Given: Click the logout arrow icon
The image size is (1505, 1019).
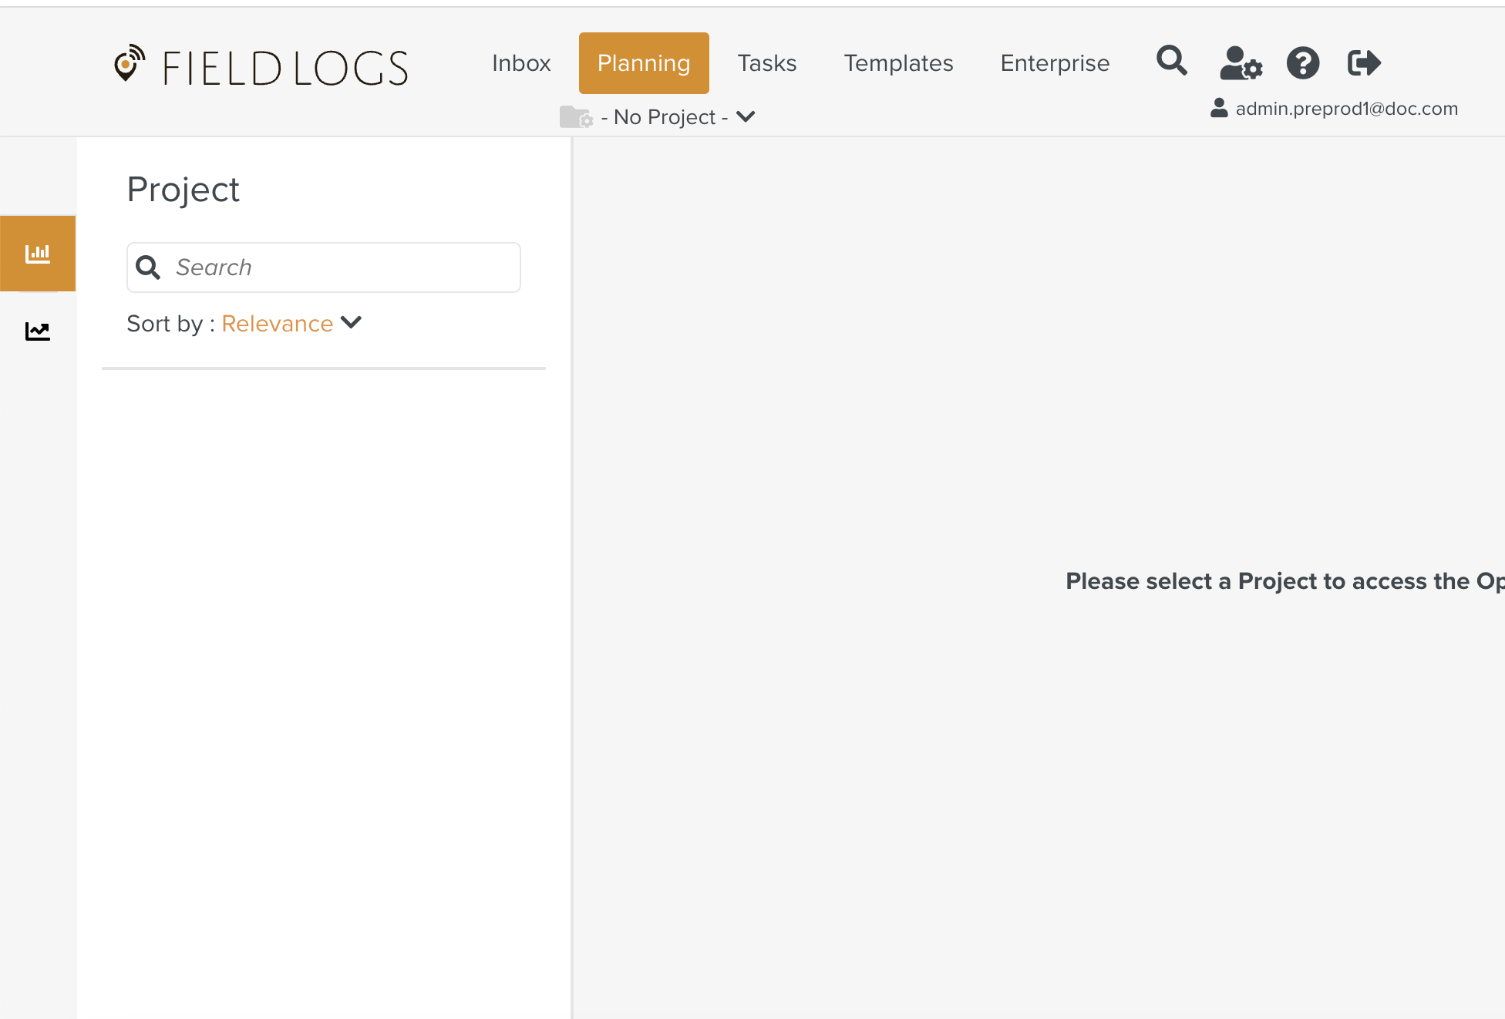Looking at the screenshot, I should 1363,62.
